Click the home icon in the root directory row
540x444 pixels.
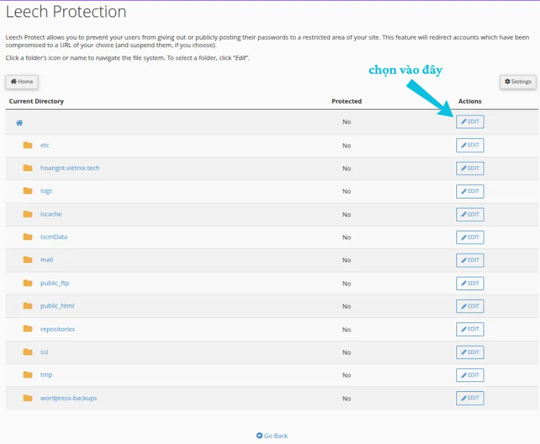(x=19, y=123)
